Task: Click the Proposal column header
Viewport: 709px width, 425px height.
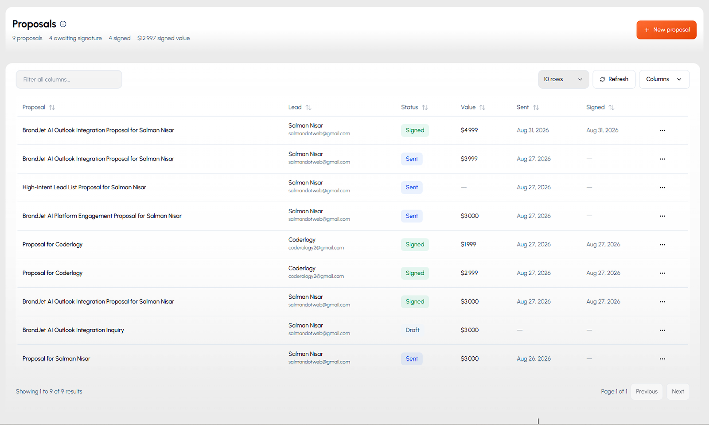Action: pos(34,107)
